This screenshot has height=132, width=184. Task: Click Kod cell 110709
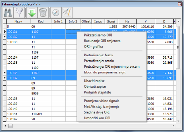tap(41, 114)
